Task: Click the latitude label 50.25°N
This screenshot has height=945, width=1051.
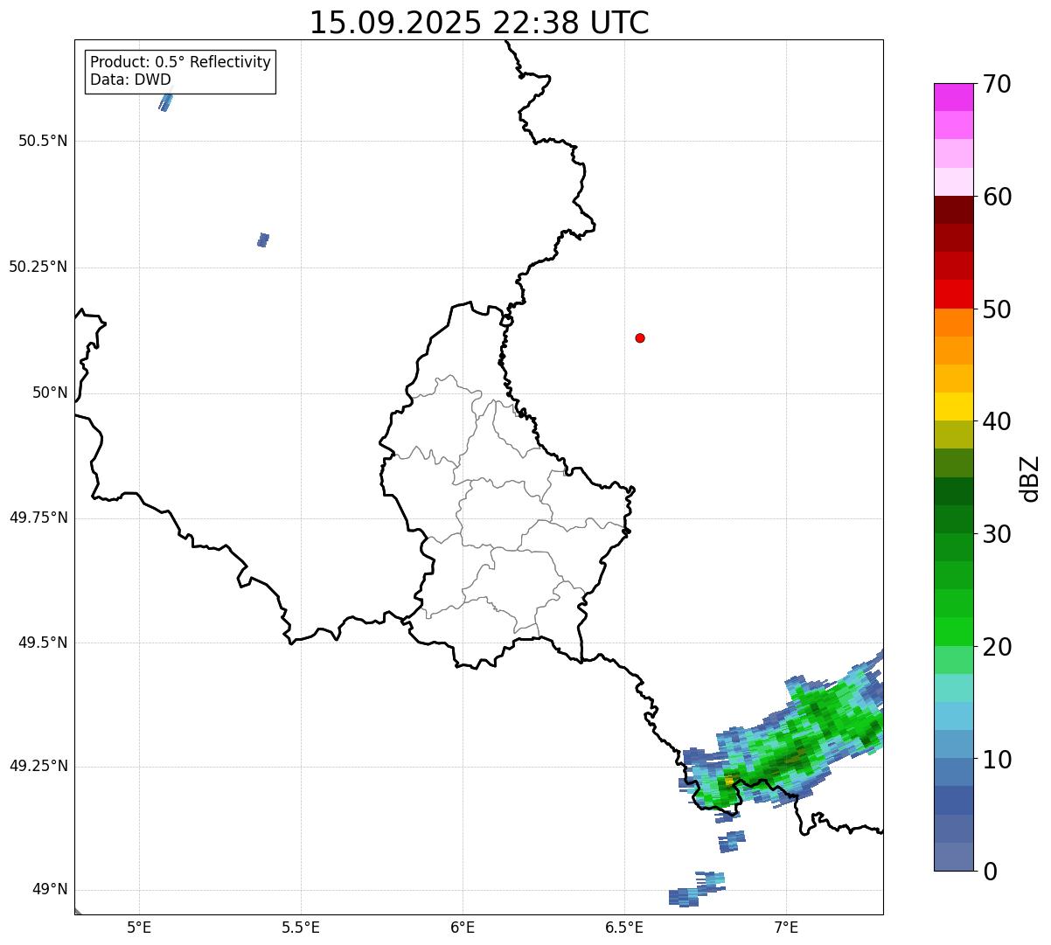Action: point(38,267)
